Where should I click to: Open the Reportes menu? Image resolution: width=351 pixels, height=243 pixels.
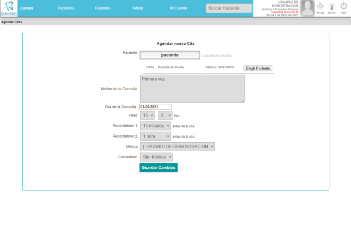pyautogui.click(x=102, y=8)
